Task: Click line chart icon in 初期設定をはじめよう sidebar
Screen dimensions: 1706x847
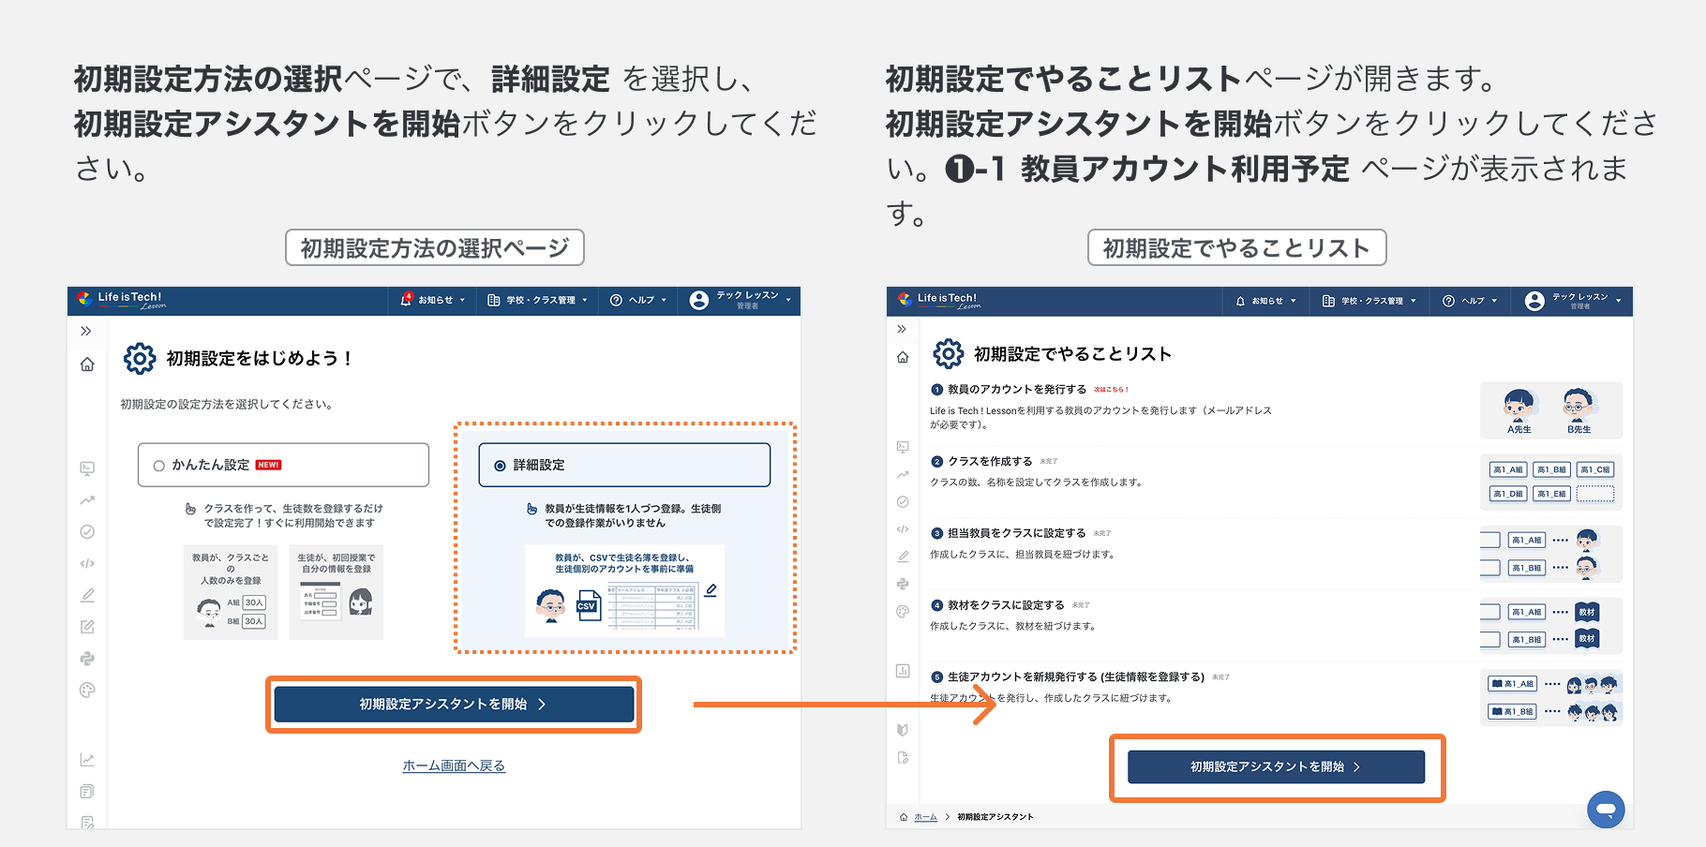Action: (x=87, y=760)
